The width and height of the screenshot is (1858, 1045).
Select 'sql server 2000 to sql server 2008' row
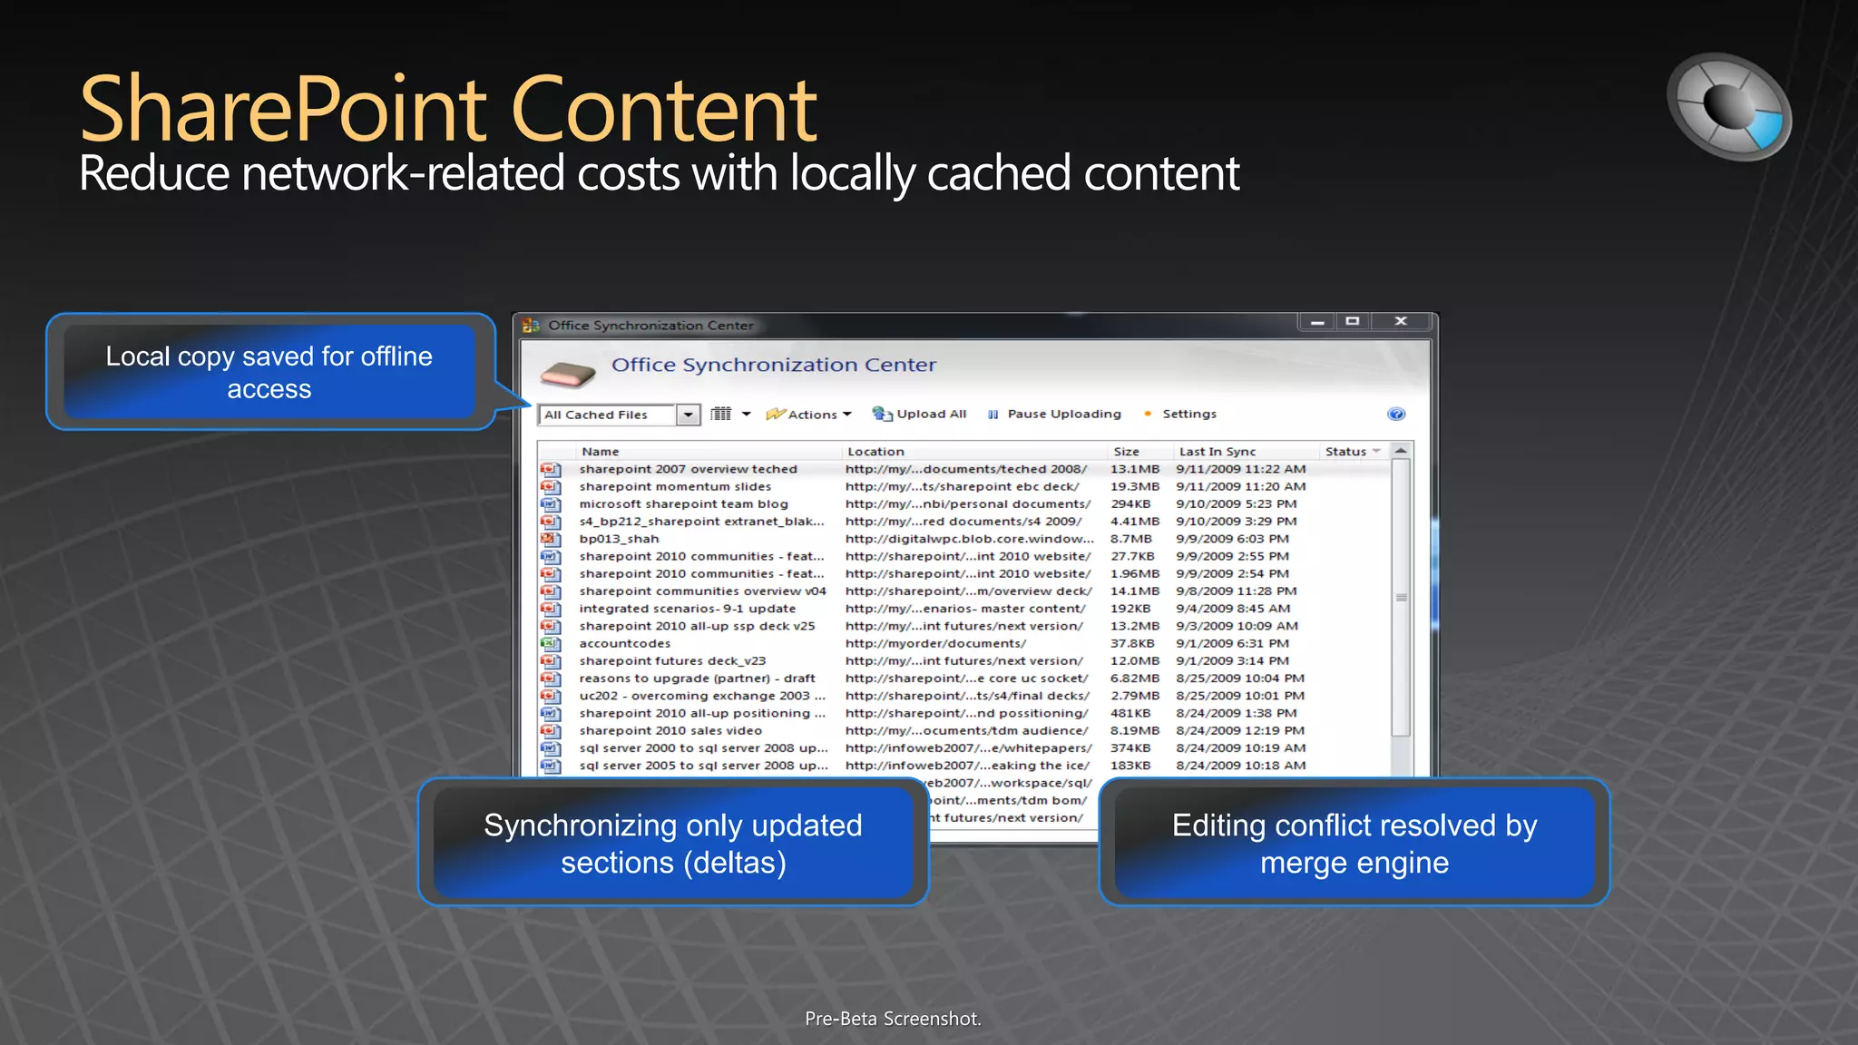[x=963, y=747]
